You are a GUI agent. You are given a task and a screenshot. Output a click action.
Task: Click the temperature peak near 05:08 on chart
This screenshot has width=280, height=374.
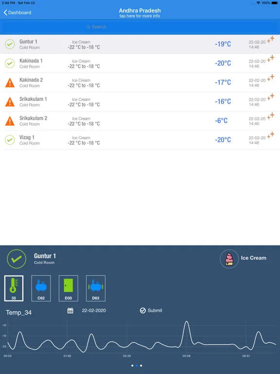tap(187, 322)
